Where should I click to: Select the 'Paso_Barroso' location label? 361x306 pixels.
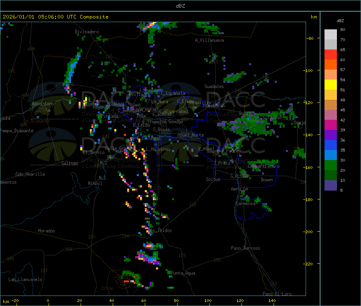click(245, 248)
